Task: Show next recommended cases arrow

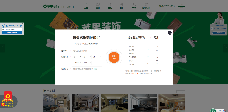Action: coord(183,92)
